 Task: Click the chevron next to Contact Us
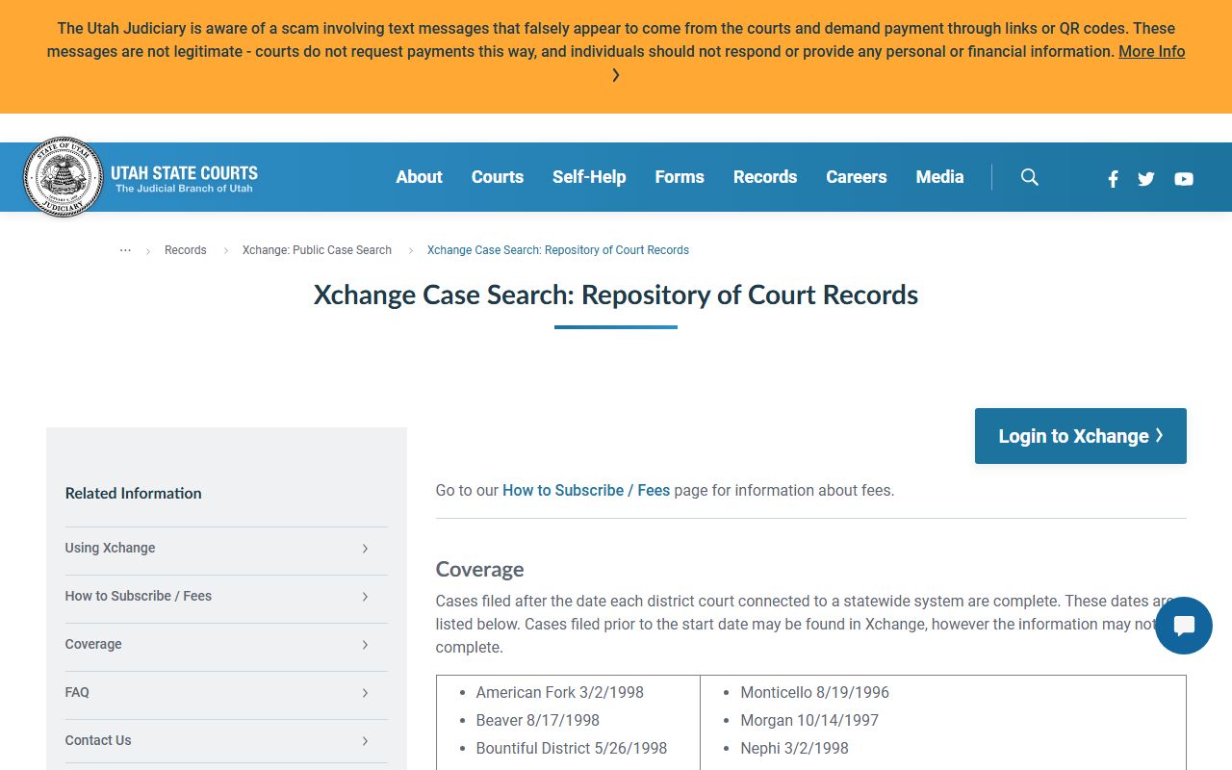[365, 741]
